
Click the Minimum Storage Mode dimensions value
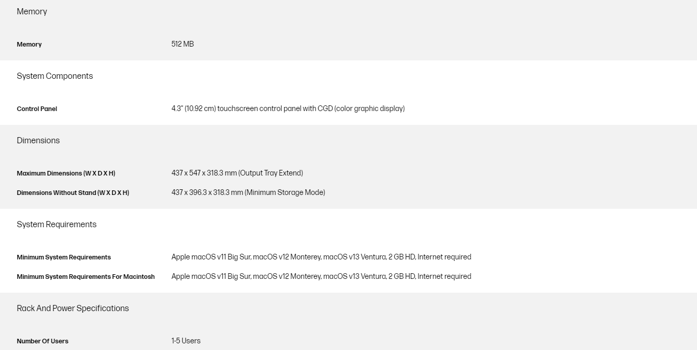248,192
